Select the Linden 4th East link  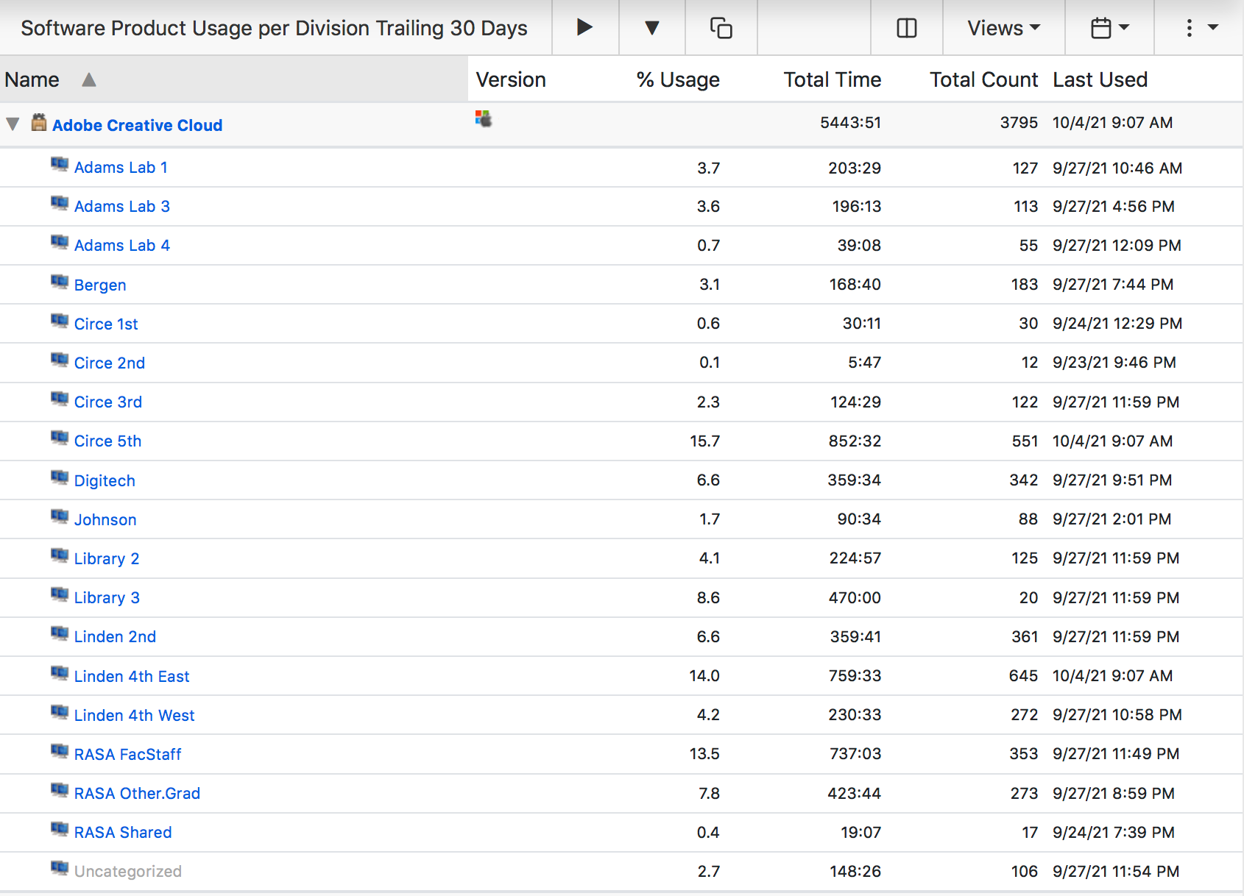132,675
